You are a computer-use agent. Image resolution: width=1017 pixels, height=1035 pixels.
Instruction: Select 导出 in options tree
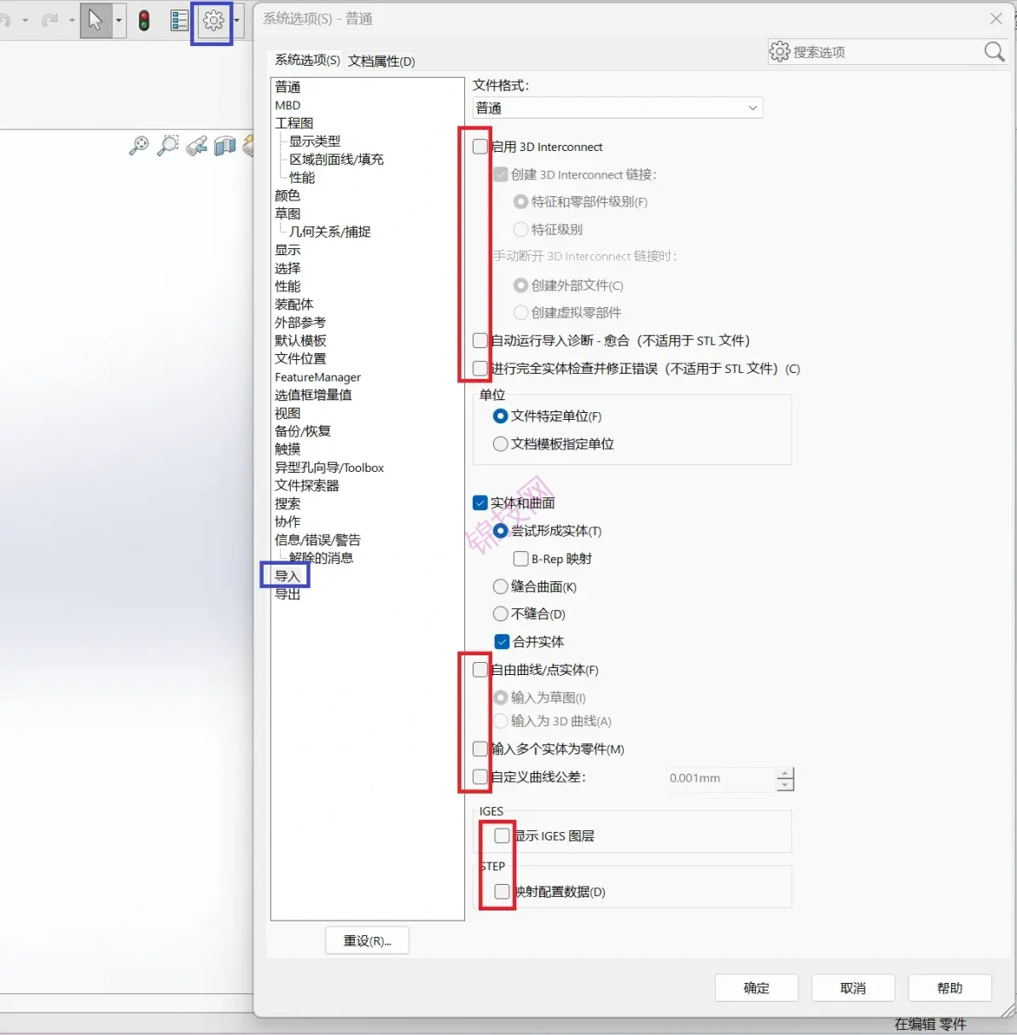pyautogui.click(x=288, y=594)
